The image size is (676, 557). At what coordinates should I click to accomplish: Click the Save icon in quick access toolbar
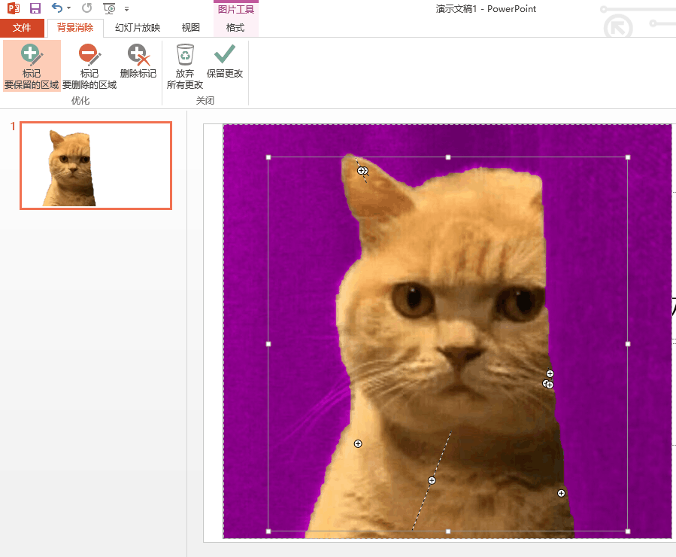[35, 8]
